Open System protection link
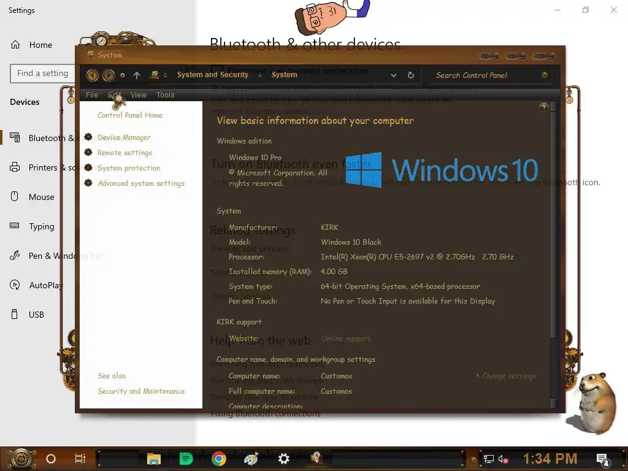The height and width of the screenshot is (471, 628). tap(129, 168)
